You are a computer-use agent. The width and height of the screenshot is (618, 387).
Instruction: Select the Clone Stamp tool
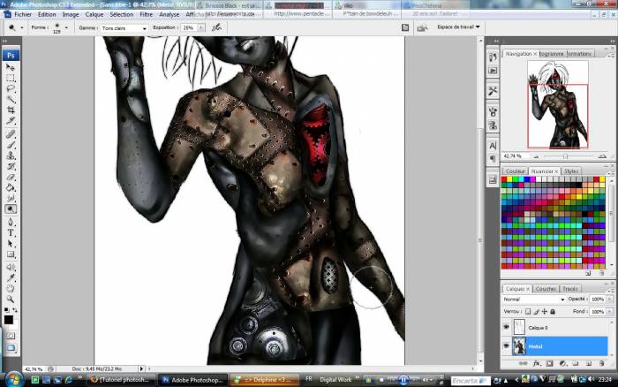pyautogui.click(x=11, y=156)
